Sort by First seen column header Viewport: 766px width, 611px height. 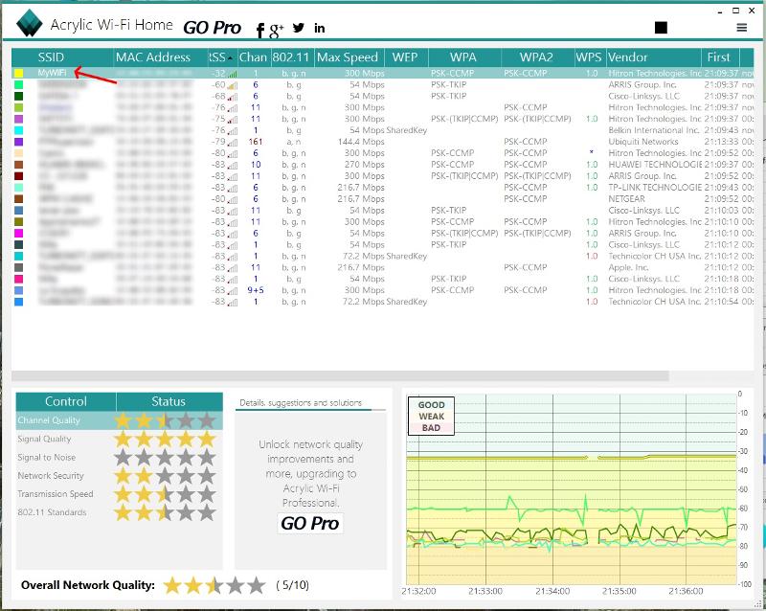[721, 57]
